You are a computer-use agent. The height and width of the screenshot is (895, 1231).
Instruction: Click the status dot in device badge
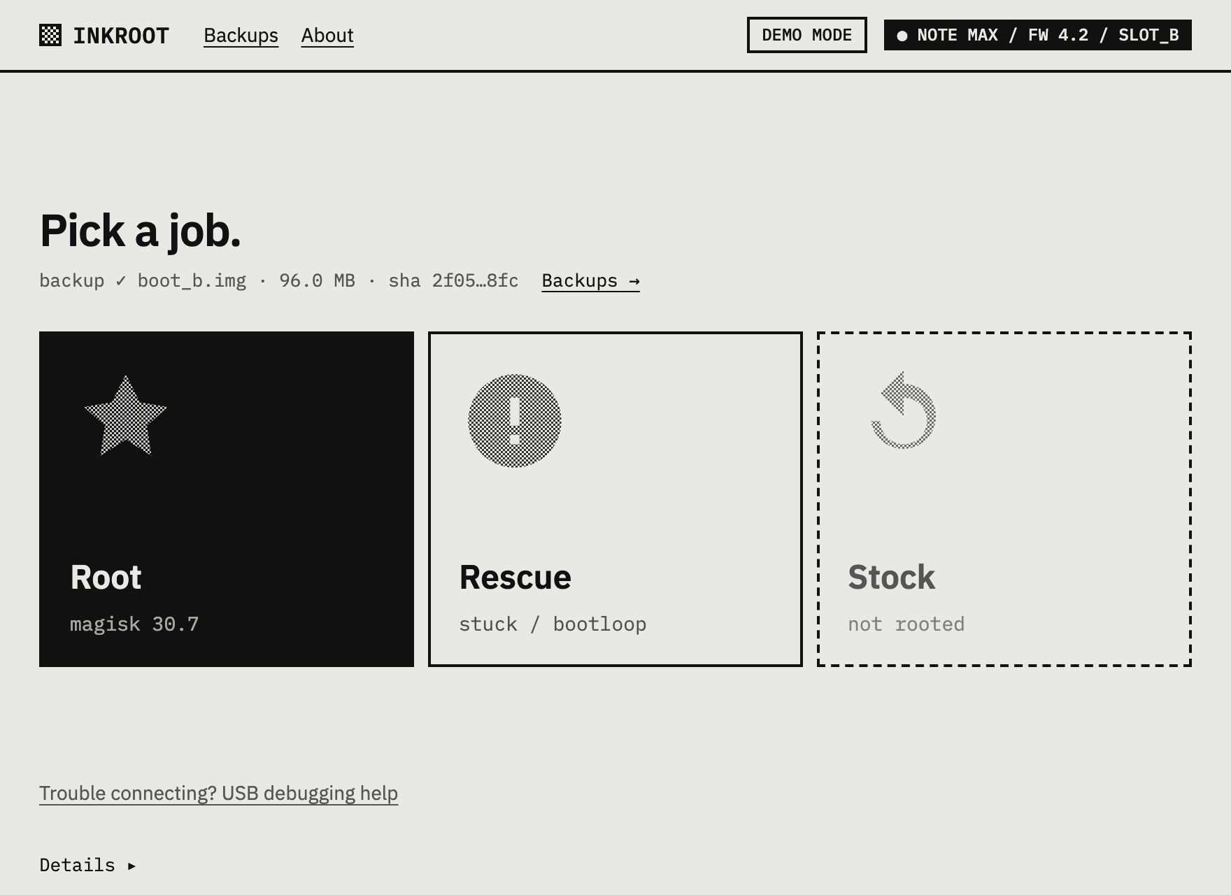[x=902, y=36]
